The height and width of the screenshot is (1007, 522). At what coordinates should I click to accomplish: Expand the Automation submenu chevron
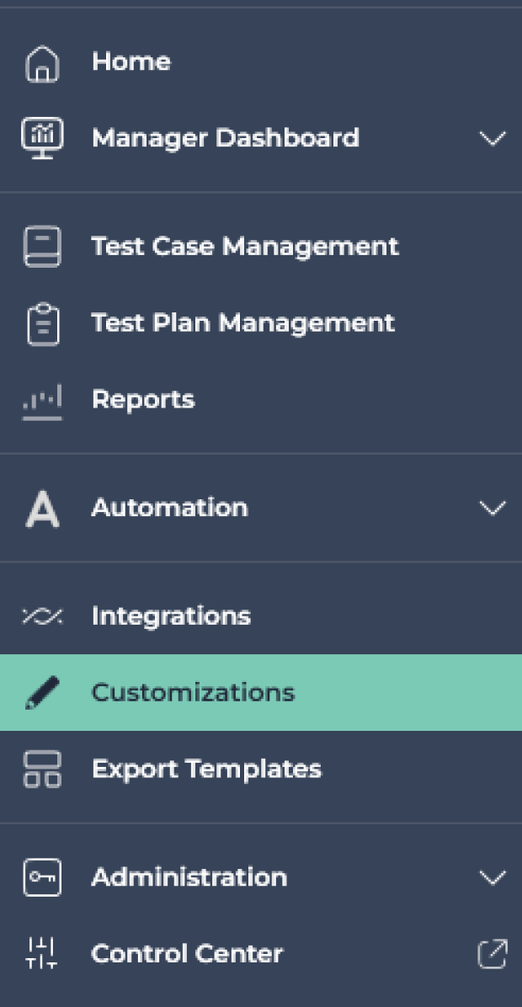tap(493, 509)
